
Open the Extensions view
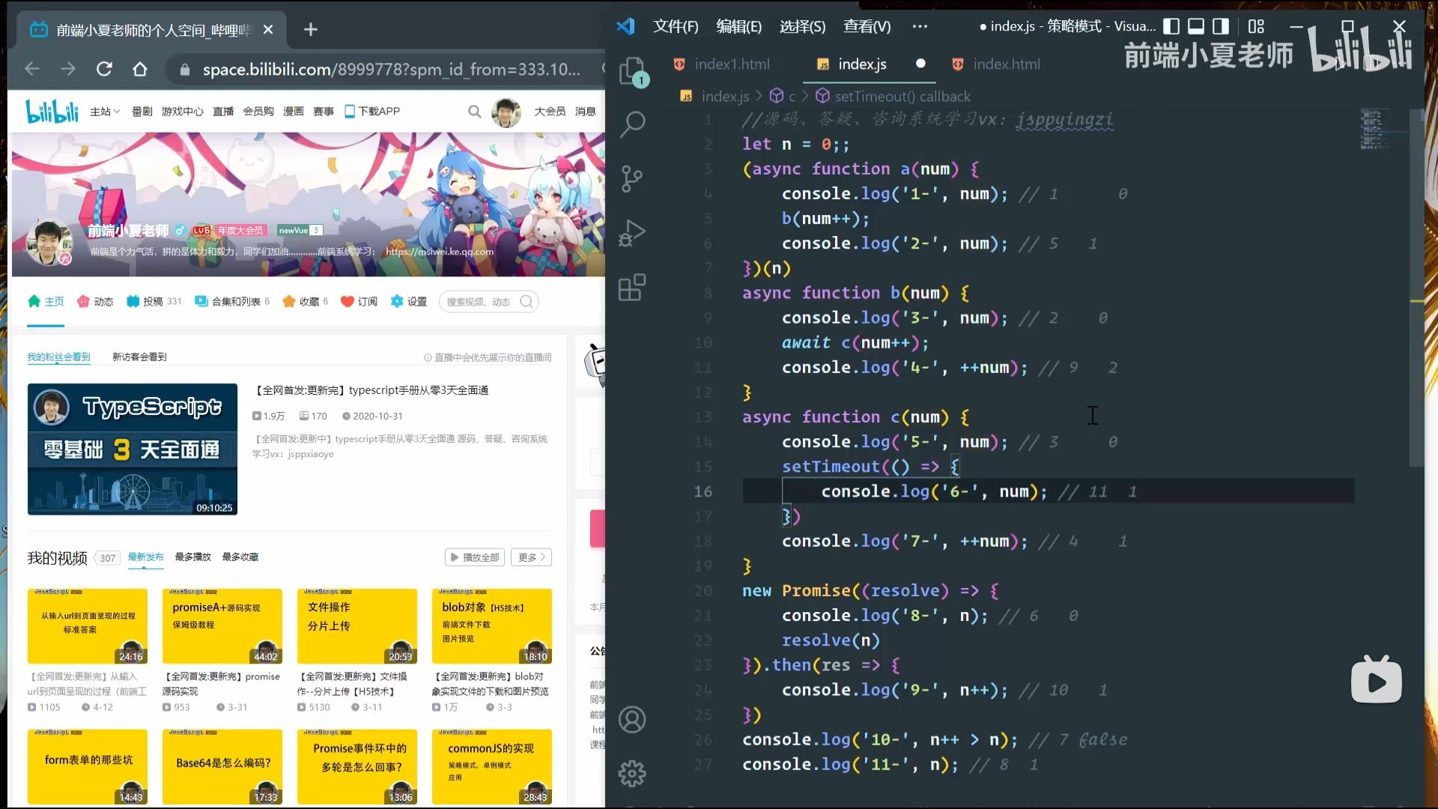click(x=633, y=288)
